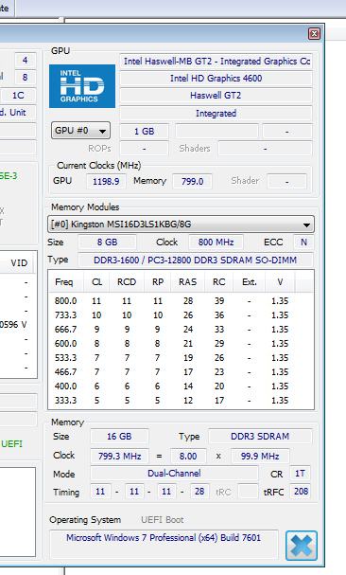Viewport: 346px width, 575px height.
Task: Click the Windows 7 Professional OS field
Action: click(164, 544)
